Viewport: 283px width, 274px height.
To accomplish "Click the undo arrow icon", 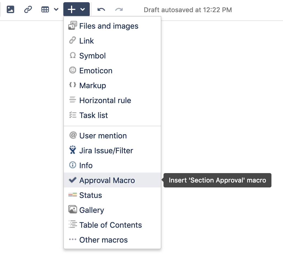I will tap(101, 10).
